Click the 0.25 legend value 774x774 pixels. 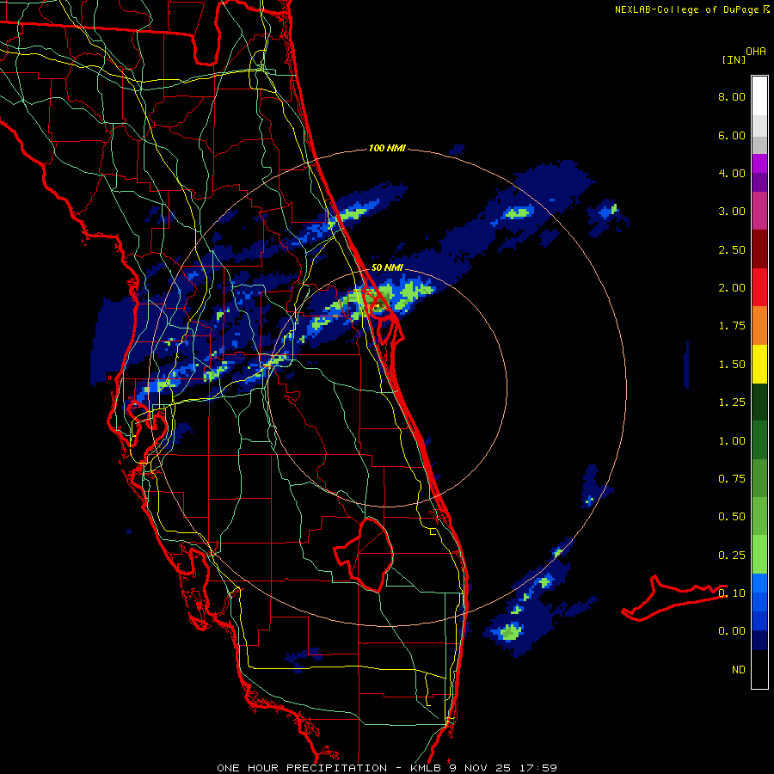pyautogui.click(x=732, y=556)
